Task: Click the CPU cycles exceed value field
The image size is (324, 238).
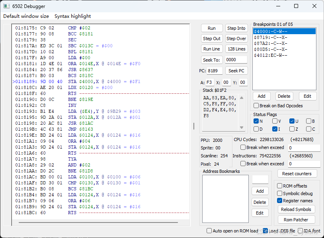Action: (304, 148)
